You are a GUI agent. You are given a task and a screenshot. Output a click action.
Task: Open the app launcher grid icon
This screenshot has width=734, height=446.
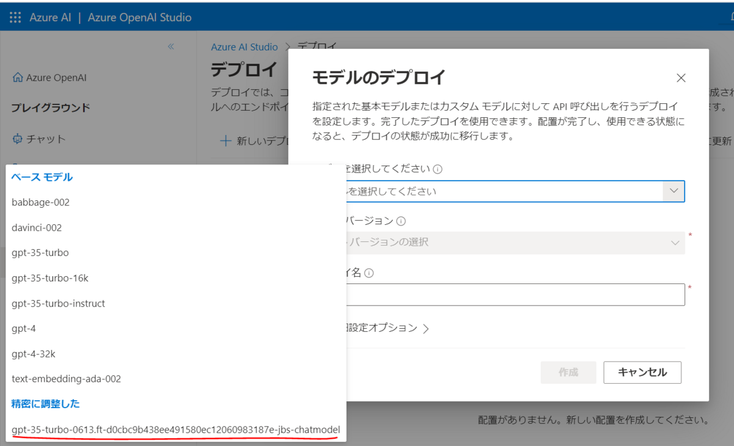[15, 17]
